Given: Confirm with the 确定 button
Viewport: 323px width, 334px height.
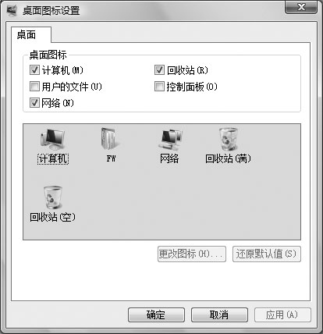Looking at the screenshot, I should (156, 315).
